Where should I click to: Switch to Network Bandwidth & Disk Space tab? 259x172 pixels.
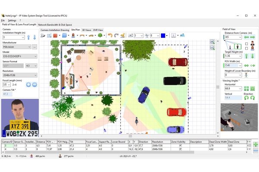tap(55, 25)
